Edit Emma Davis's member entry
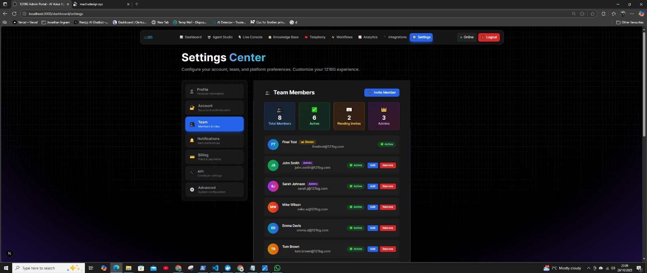Screen dimensions: 647x273 click(373, 228)
